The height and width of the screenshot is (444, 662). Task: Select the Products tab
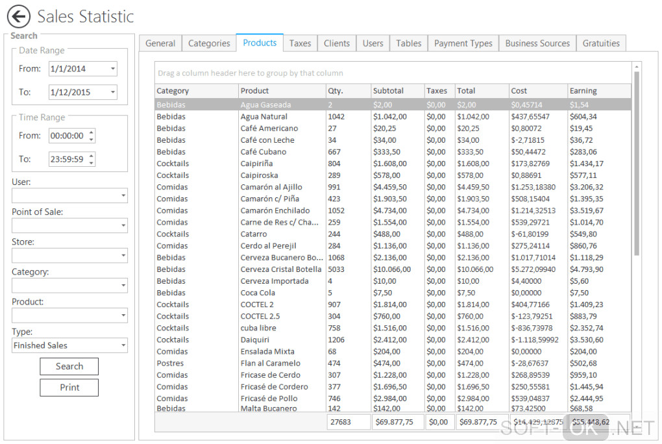point(260,43)
